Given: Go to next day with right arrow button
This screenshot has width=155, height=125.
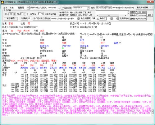Looking at the screenshot, I should pos(63,7).
